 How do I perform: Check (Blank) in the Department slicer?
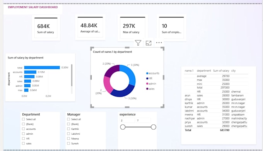pos(23,124)
